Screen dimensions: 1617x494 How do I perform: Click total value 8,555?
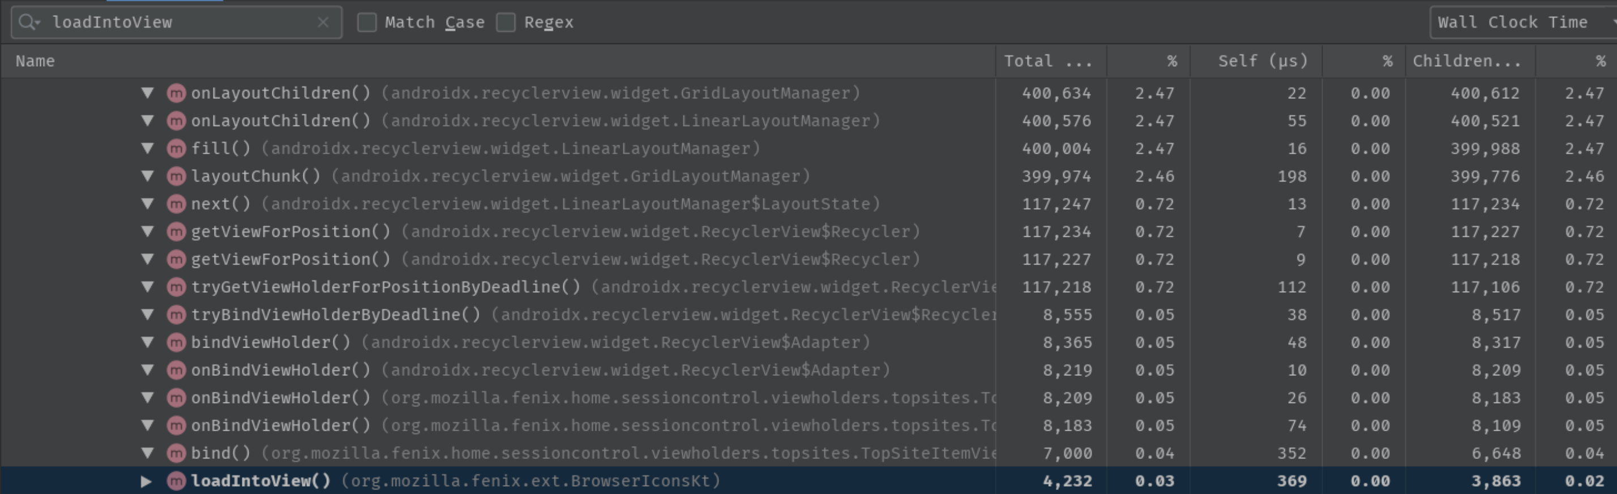[x=1067, y=315]
